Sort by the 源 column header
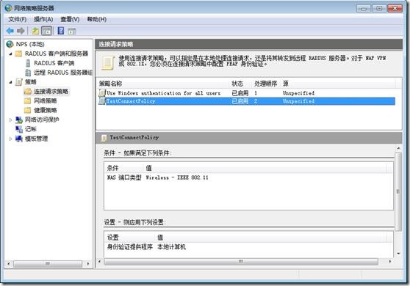This screenshot has width=410, height=286. [x=338, y=84]
